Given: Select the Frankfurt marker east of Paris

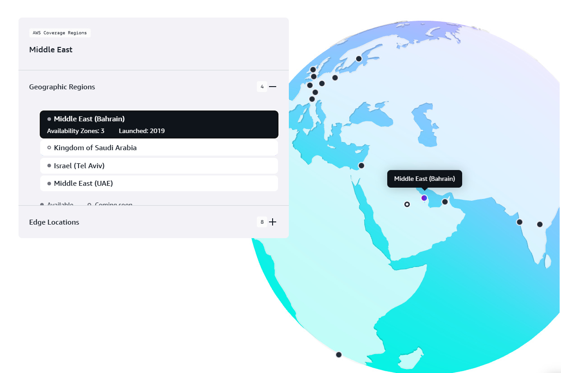Looking at the screenshot, I should point(322,83).
